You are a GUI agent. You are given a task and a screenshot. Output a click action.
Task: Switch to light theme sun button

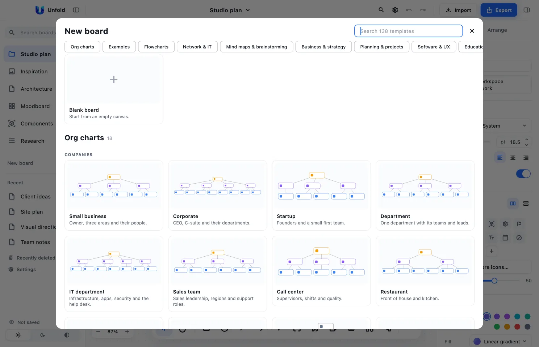click(18, 335)
